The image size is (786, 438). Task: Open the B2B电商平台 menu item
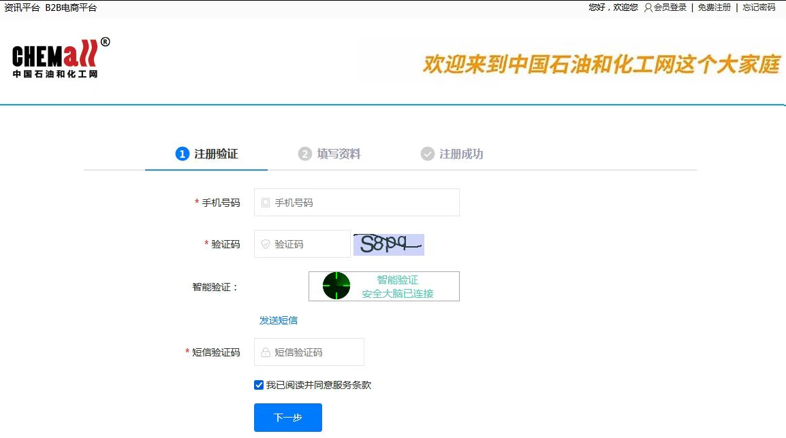click(71, 8)
